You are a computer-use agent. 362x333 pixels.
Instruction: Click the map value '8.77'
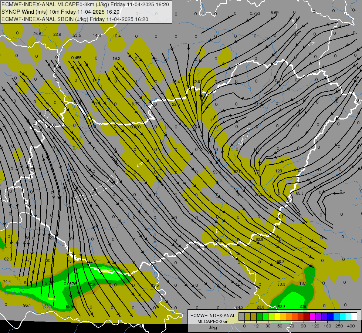click(x=136, y=104)
